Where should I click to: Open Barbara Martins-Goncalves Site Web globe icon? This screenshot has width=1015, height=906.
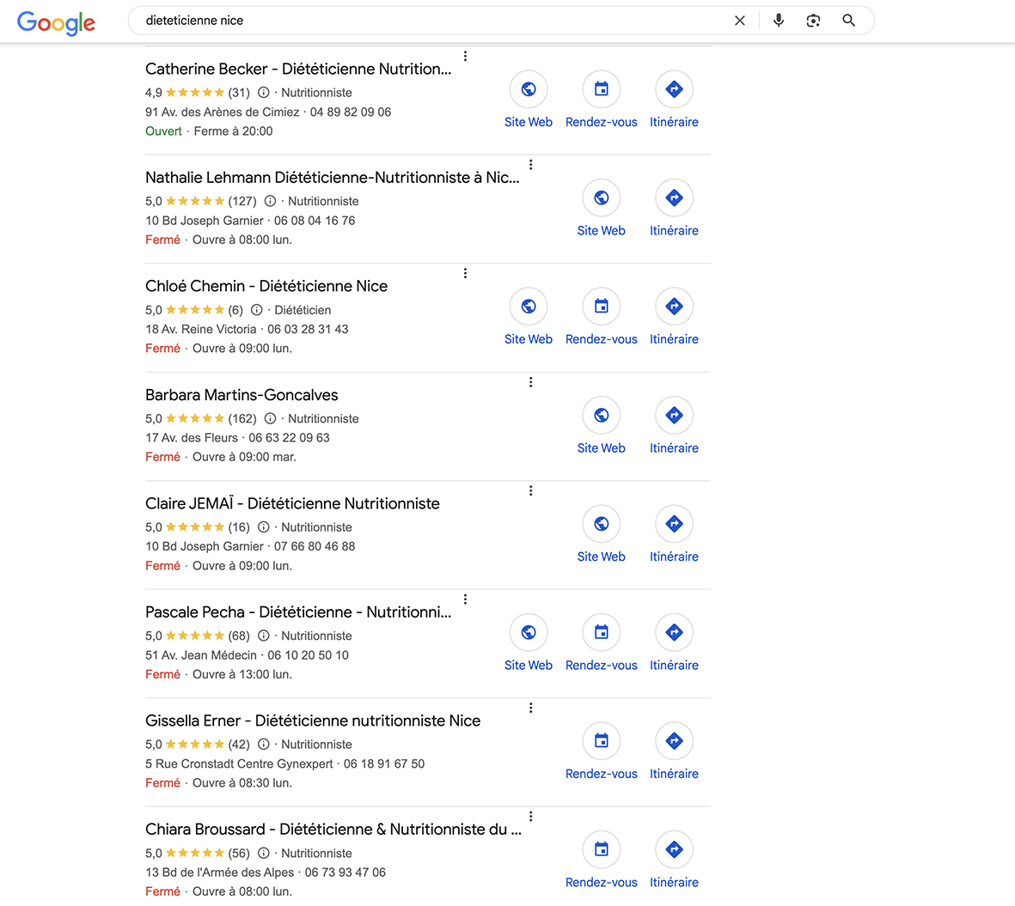tap(602, 415)
